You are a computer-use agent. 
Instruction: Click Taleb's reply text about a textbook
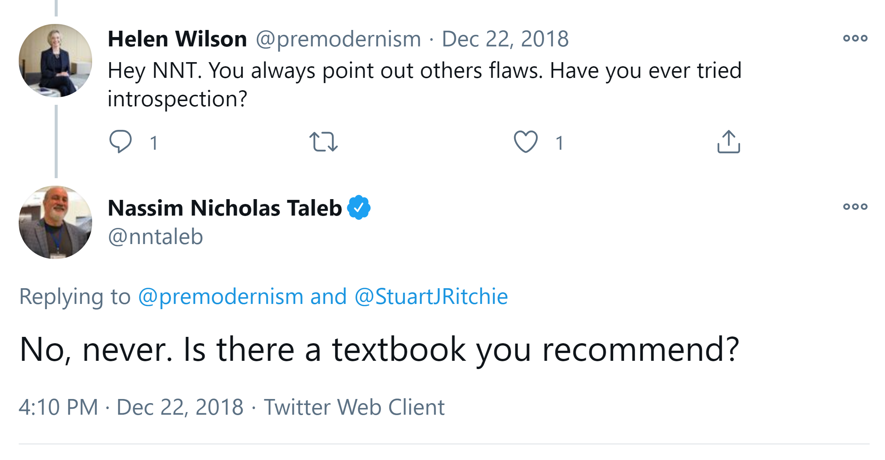coord(379,350)
